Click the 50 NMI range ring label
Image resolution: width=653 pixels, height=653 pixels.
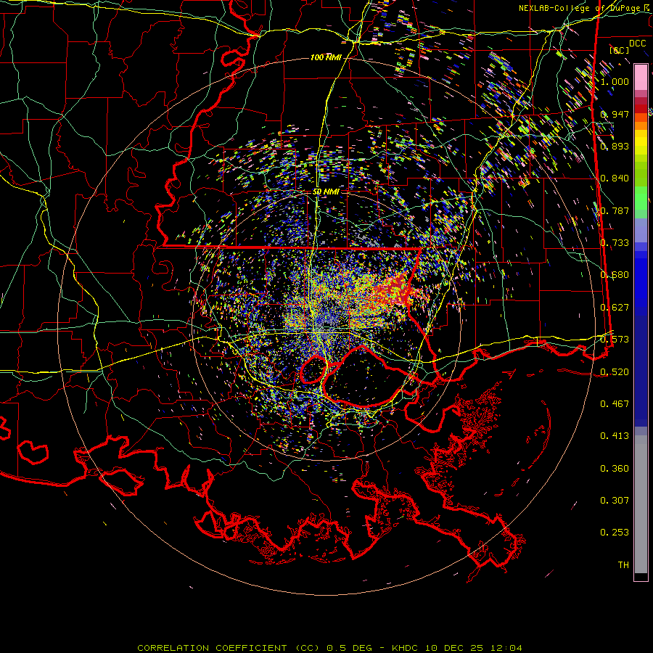[326, 192]
